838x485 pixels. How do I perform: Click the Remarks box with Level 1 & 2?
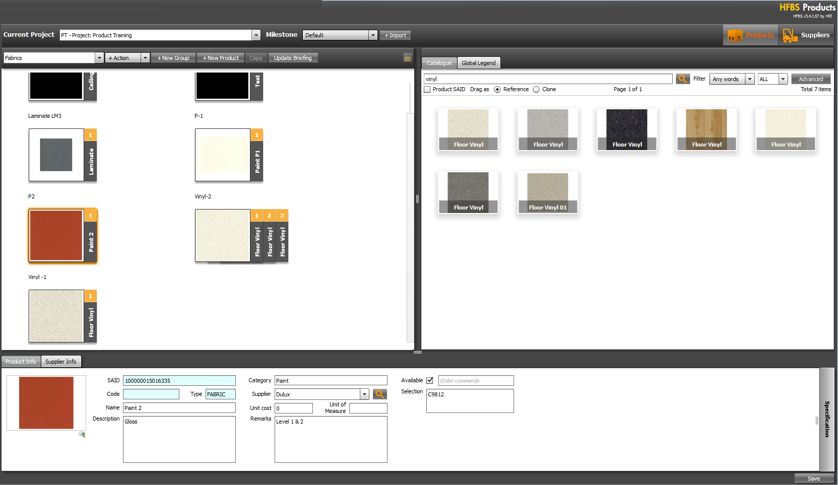tap(331, 439)
